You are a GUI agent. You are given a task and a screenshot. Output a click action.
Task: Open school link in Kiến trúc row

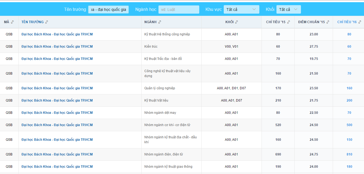57,47
